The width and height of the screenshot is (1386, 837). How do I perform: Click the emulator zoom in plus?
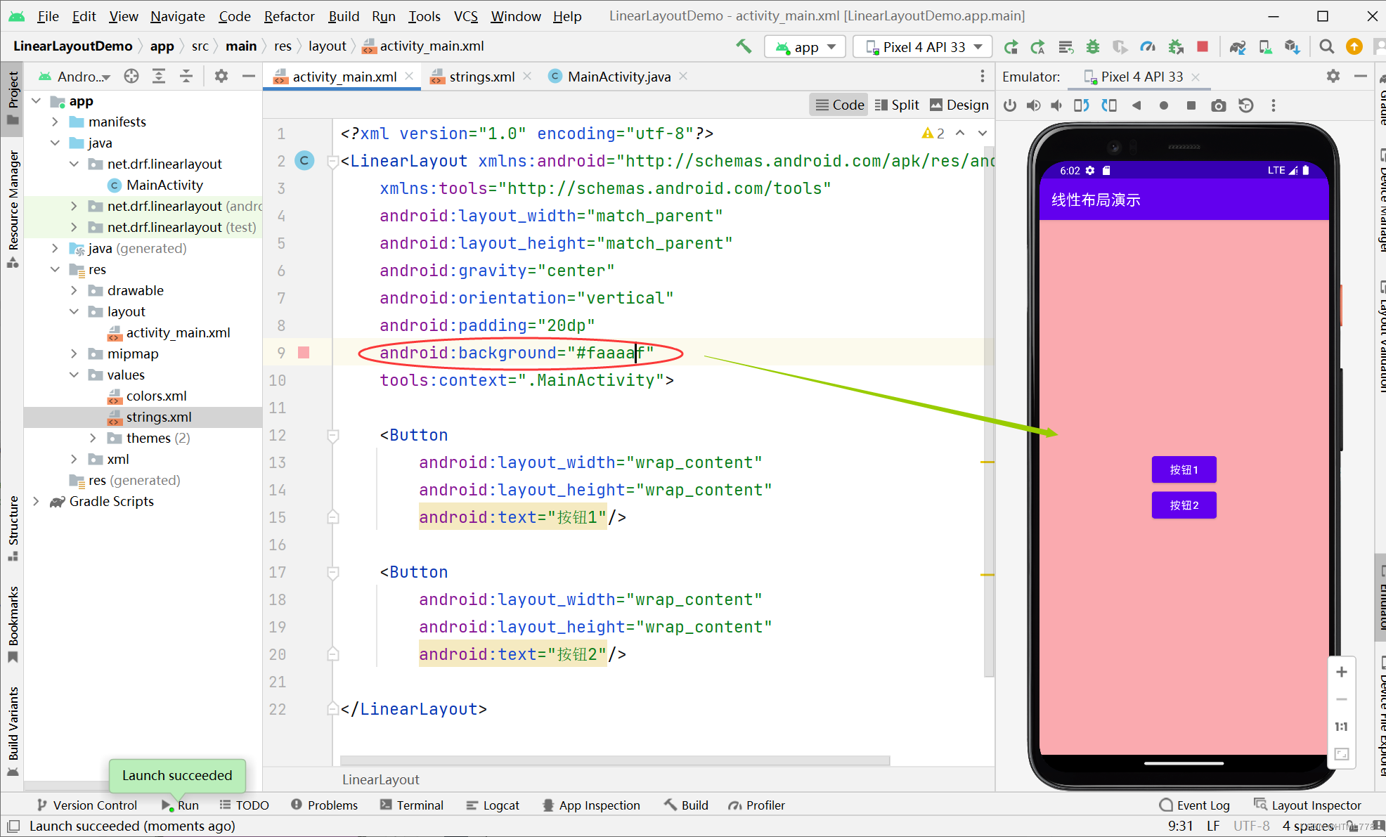tap(1341, 672)
